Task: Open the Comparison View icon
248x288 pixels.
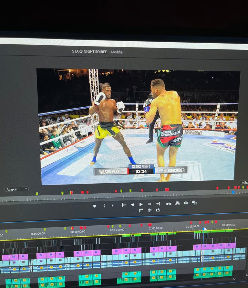Action: [x=194, y=202]
